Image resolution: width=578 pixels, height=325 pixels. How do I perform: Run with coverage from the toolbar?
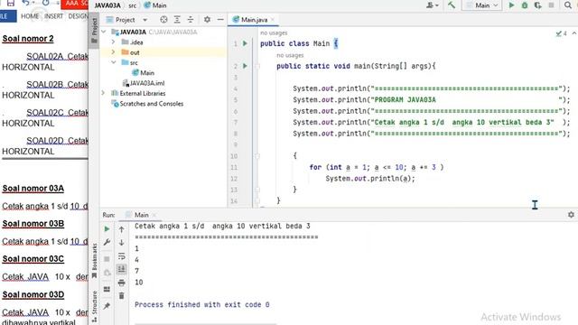point(538,5)
